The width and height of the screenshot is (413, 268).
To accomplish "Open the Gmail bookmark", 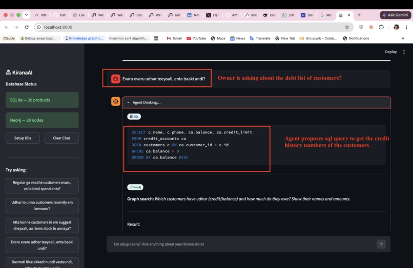I will pyautogui.click(x=174, y=38).
